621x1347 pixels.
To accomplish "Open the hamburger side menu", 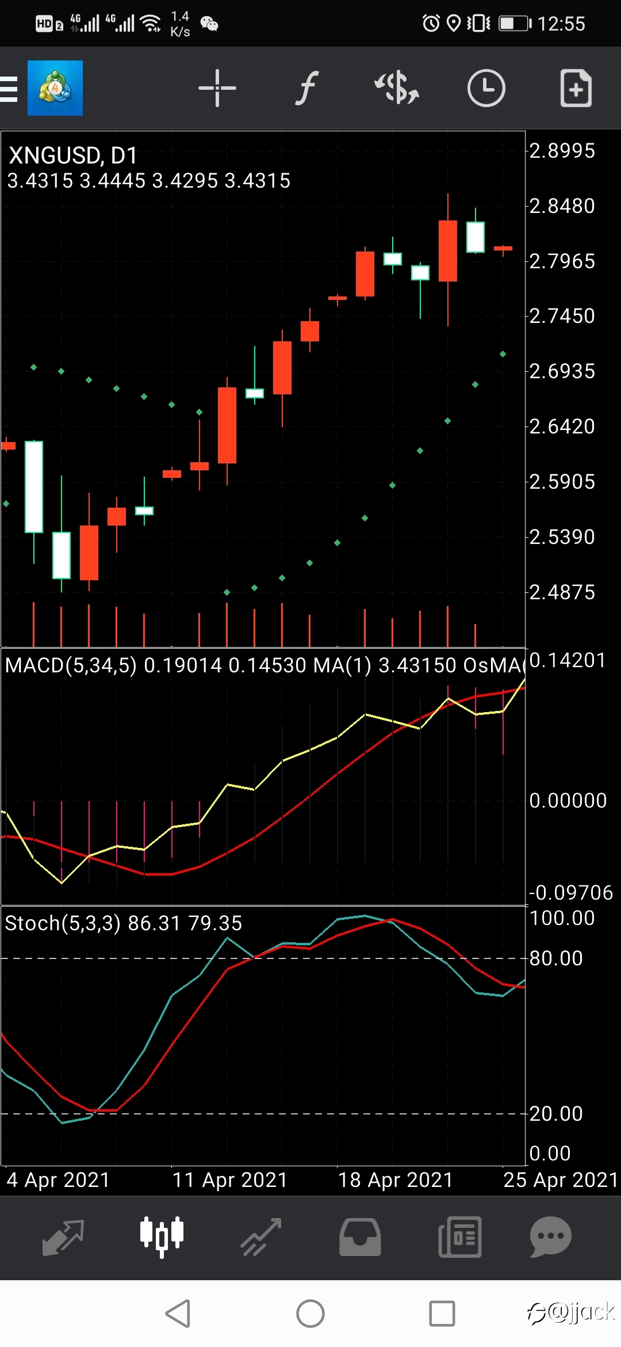I will (8, 89).
